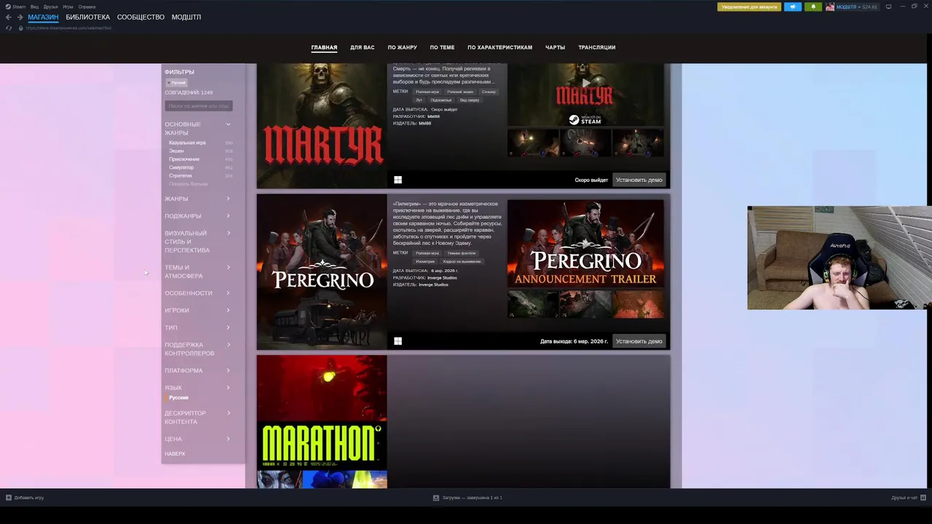The image size is (932, 524).
Task: Open the Справка menu
Action: point(87,7)
